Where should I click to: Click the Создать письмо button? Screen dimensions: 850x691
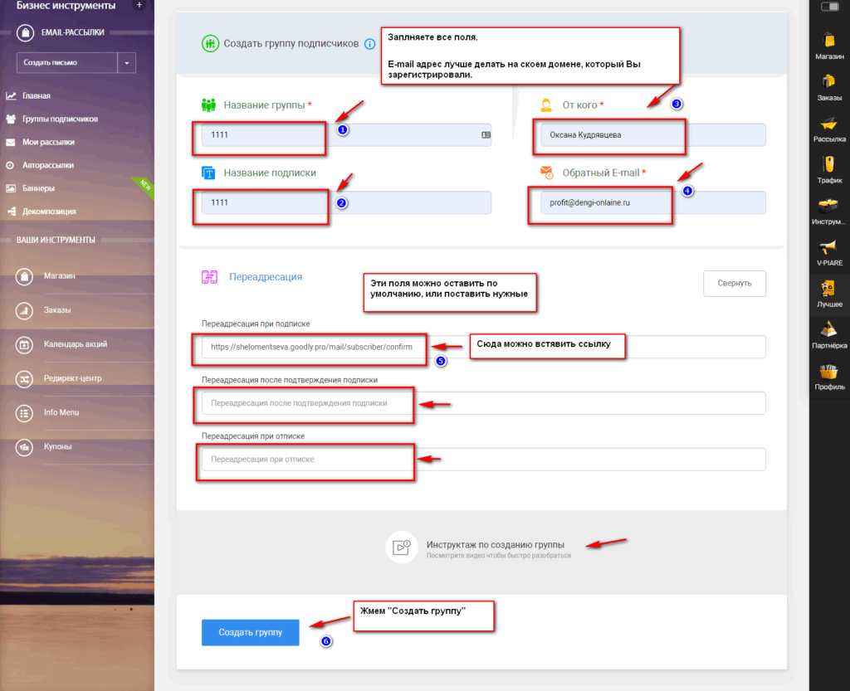(67, 63)
